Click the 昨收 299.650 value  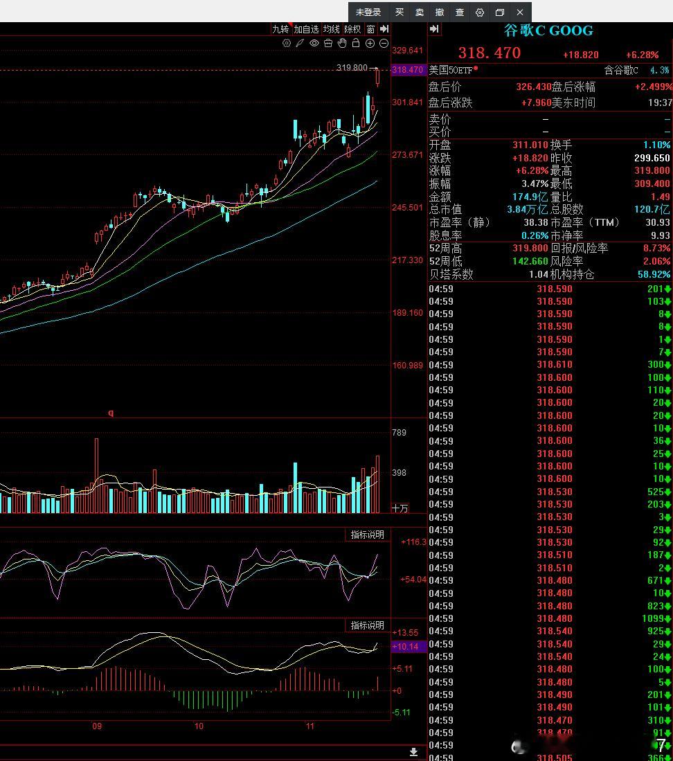click(x=652, y=158)
